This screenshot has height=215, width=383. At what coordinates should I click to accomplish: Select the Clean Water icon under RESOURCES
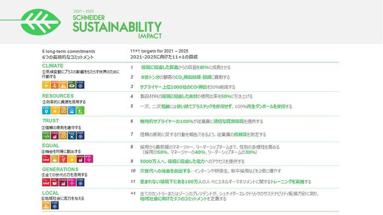(46, 110)
